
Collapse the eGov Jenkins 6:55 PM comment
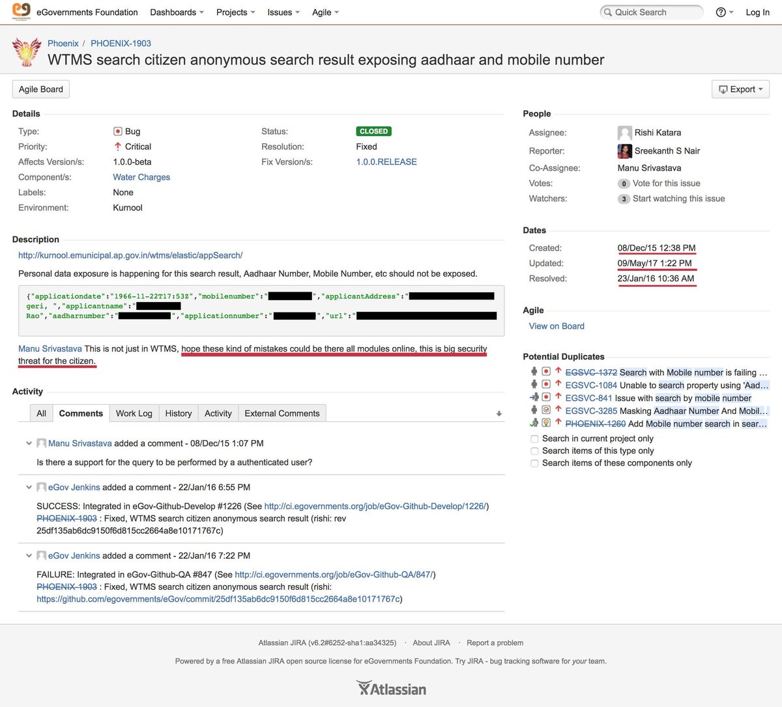tap(29, 488)
